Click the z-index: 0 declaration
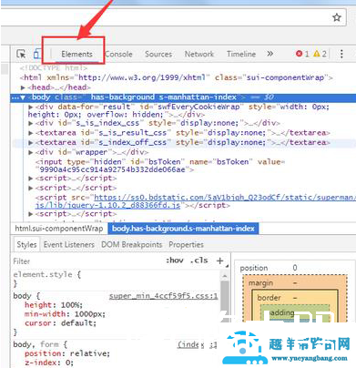The image size is (356, 368). point(49,363)
